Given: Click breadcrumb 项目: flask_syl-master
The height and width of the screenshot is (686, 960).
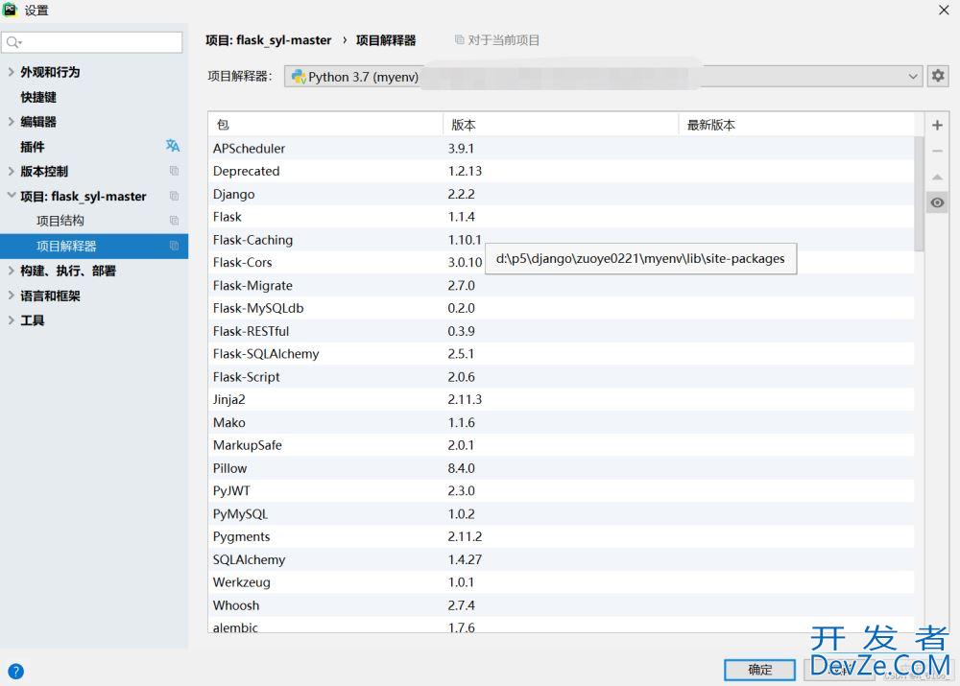Looking at the screenshot, I should tap(268, 40).
